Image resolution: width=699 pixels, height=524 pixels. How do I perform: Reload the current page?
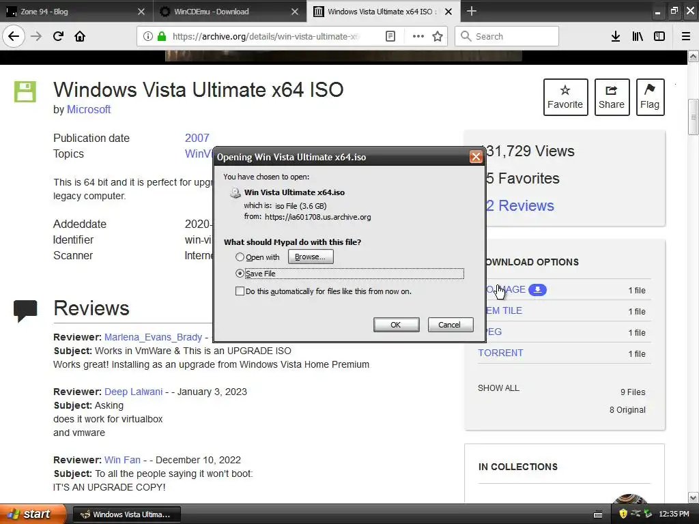[58, 36]
